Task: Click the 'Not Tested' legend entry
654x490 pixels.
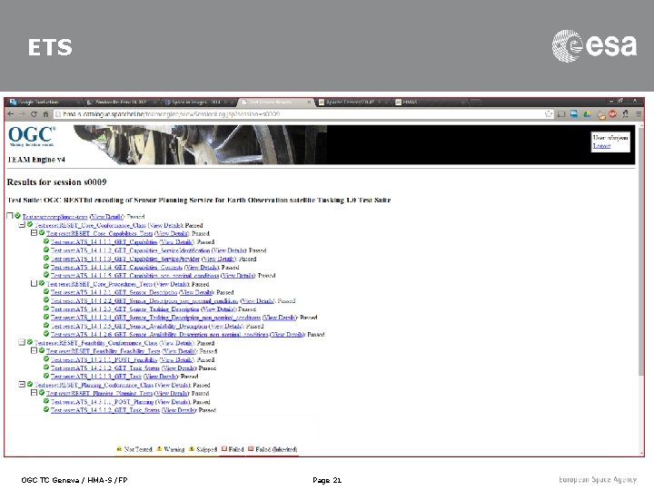Action: [134, 449]
